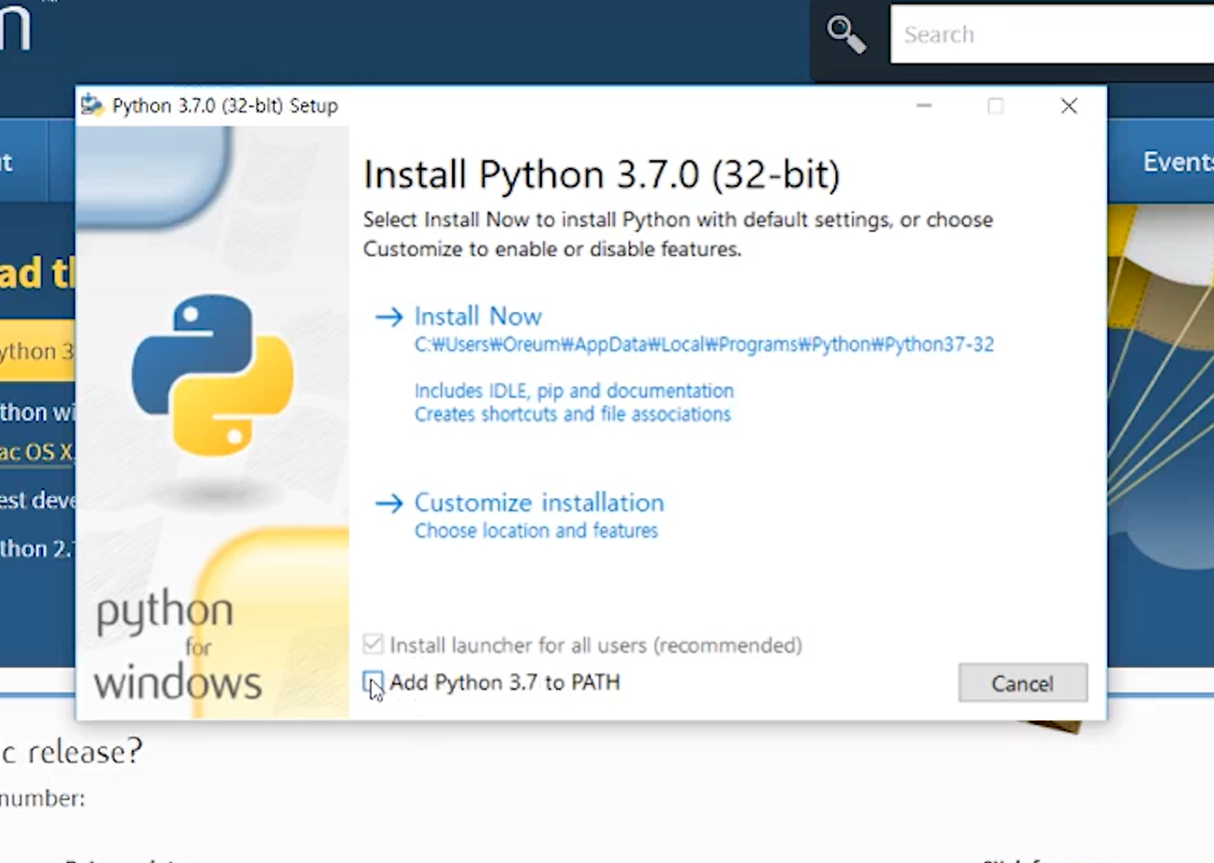Screen dimensions: 1214x863
Task: Click arrow icon beside Customize installation
Action: click(x=389, y=503)
